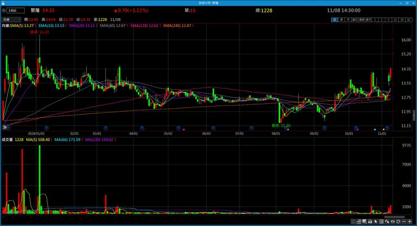
Task: Click the stock code input field showing 1466
Action: 15,10
